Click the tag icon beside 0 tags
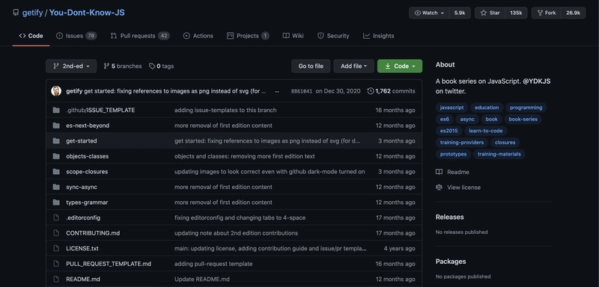 tap(152, 67)
